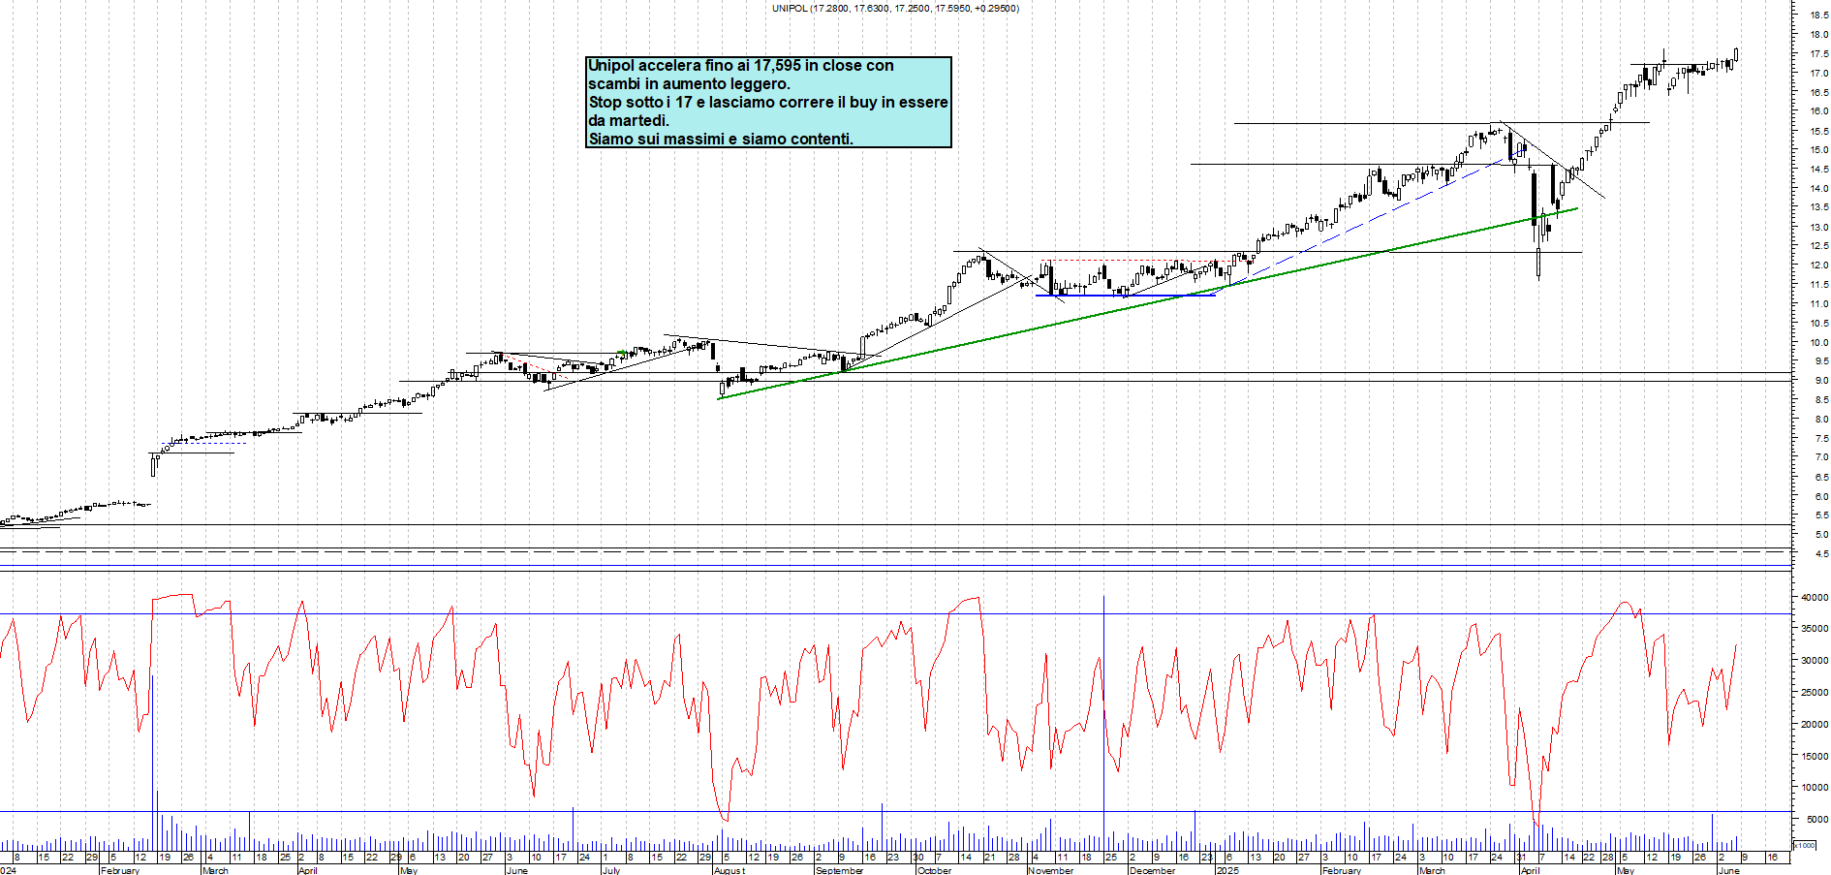Click the 16.0 price axis label
Viewport: 1831px width, 875px height.
click(x=1818, y=111)
